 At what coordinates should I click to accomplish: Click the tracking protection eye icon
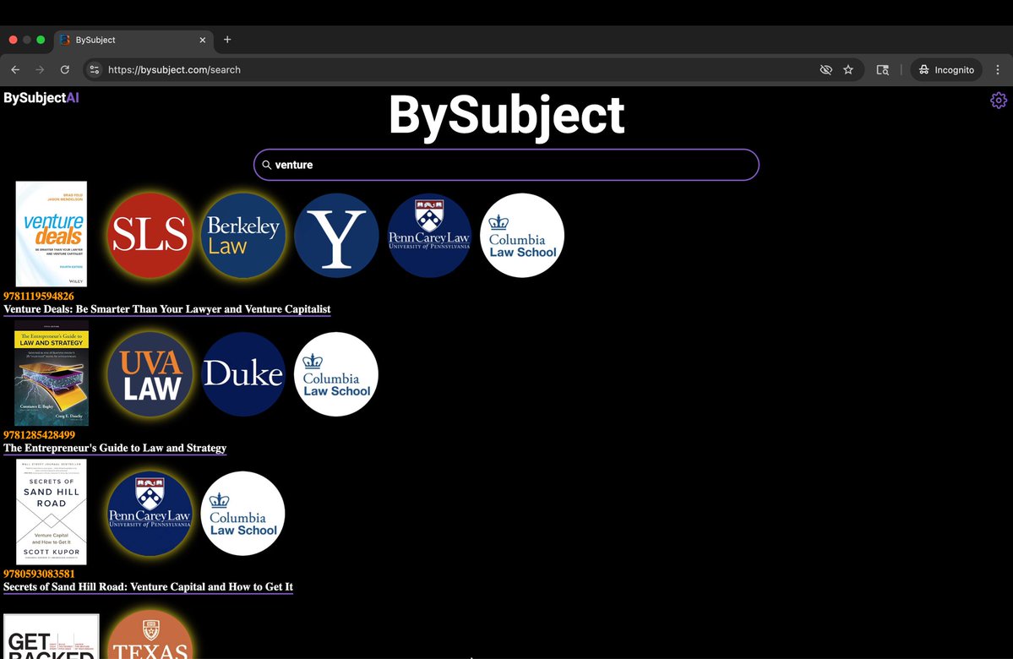coord(825,70)
